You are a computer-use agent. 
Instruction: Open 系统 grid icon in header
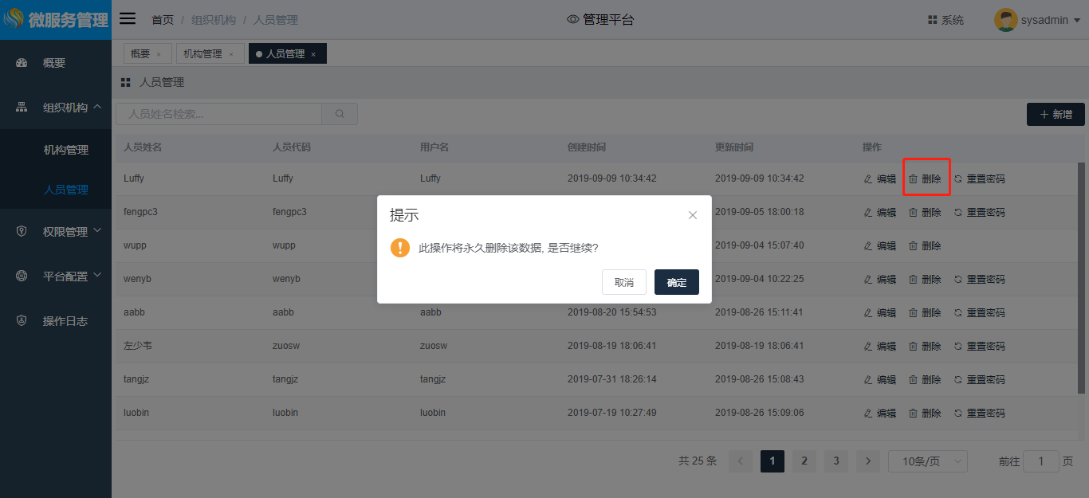932,20
